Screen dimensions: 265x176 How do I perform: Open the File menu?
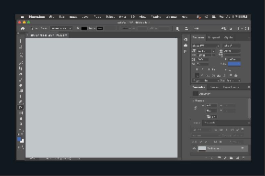point(51,17)
